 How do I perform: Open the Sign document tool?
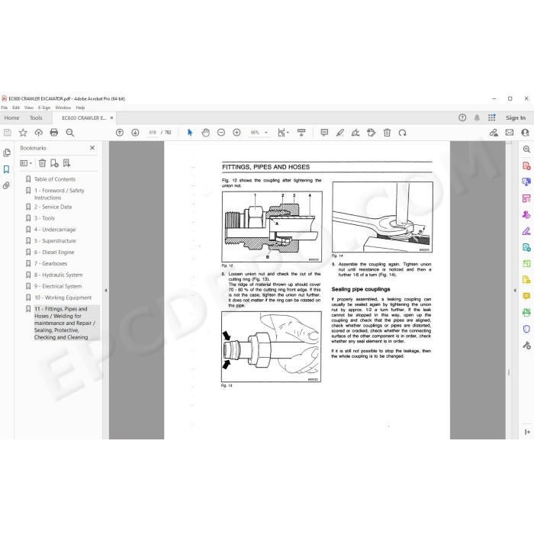point(355,133)
